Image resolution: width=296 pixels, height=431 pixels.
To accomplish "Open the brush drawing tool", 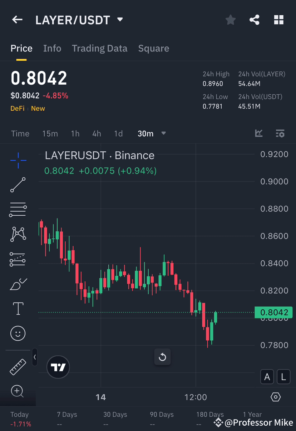I will click(x=18, y=284).
